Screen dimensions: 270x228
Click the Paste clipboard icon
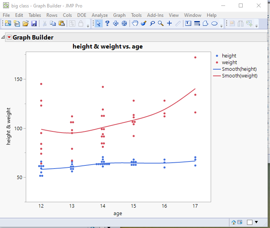(62, 23)
